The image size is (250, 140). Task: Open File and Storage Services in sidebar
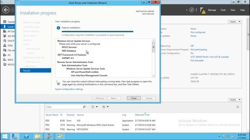coord(9,50)
